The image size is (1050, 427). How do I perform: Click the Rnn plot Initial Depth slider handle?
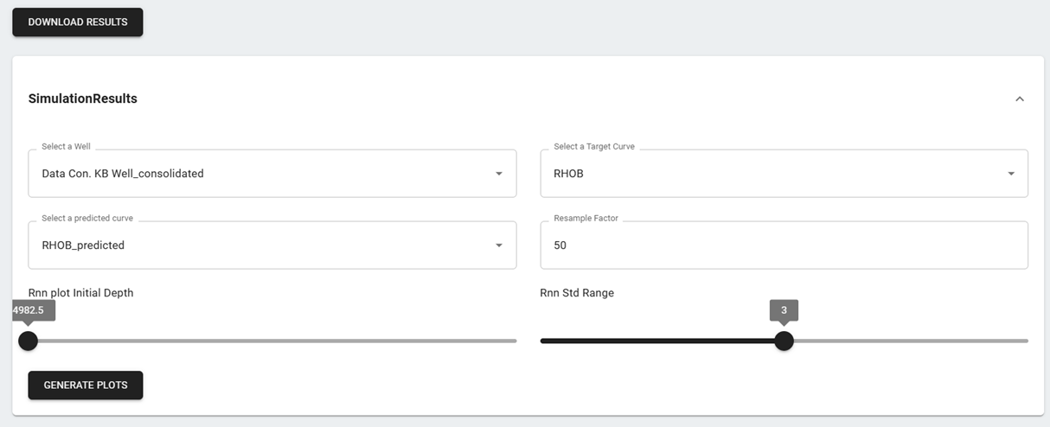pyautogui.click(x=29, y=341)
